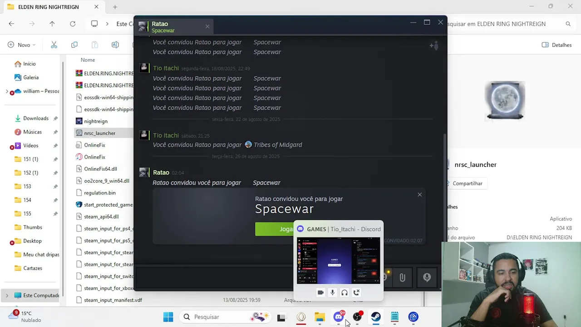Start voice chat microphone button in Steam

(427, 277)
